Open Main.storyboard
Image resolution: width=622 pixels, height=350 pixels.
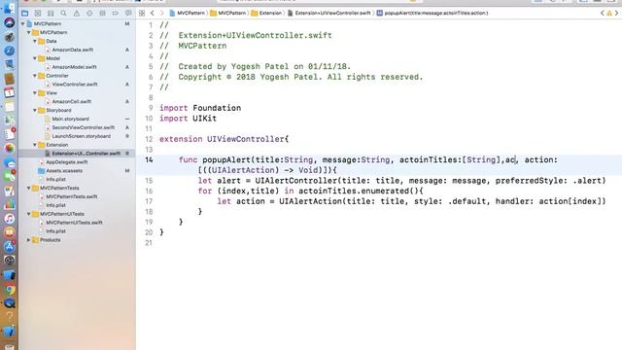(71, 119)
